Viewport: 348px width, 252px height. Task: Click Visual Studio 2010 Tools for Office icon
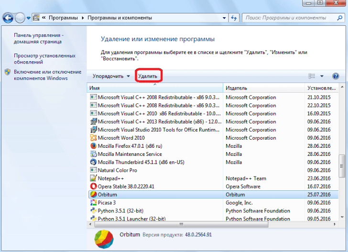pos(93,130)
